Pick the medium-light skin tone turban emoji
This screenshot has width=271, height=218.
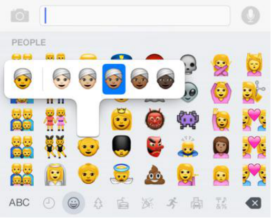click(x=88, y=78)
